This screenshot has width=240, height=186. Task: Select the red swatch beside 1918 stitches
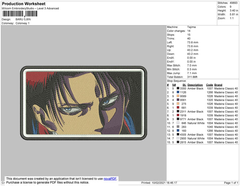coord(178,115)
